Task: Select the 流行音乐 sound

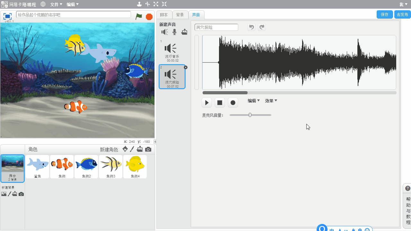Action: [x=172, y=51]
